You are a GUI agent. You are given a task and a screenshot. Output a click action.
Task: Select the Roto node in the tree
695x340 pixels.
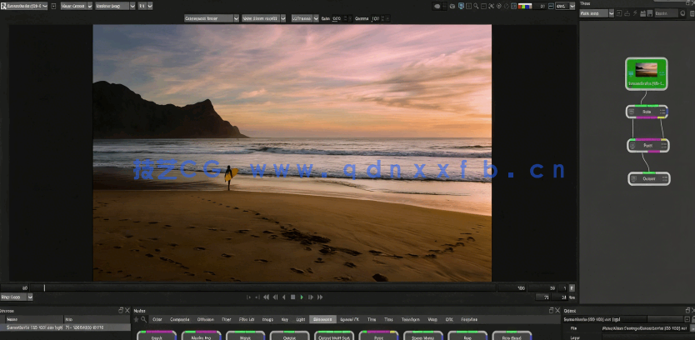[x=647, y=111]
